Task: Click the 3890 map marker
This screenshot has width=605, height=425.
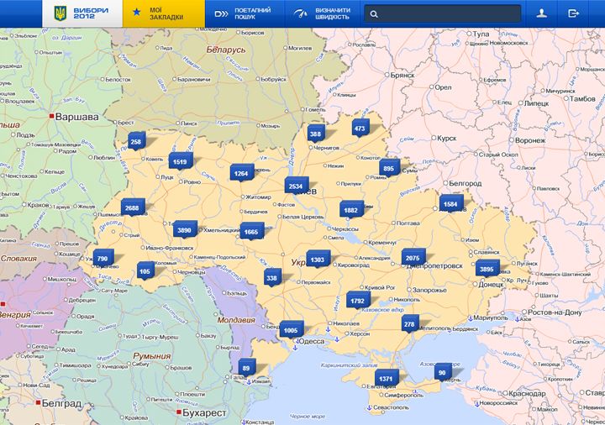Action: pos(184,229)
